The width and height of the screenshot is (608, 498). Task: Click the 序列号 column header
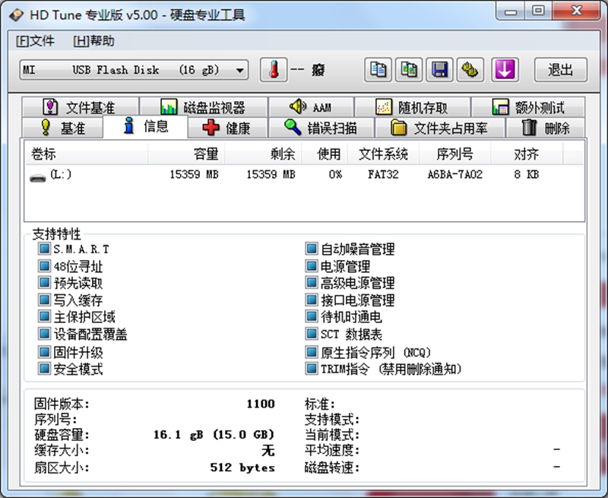[x=455, y=154]
